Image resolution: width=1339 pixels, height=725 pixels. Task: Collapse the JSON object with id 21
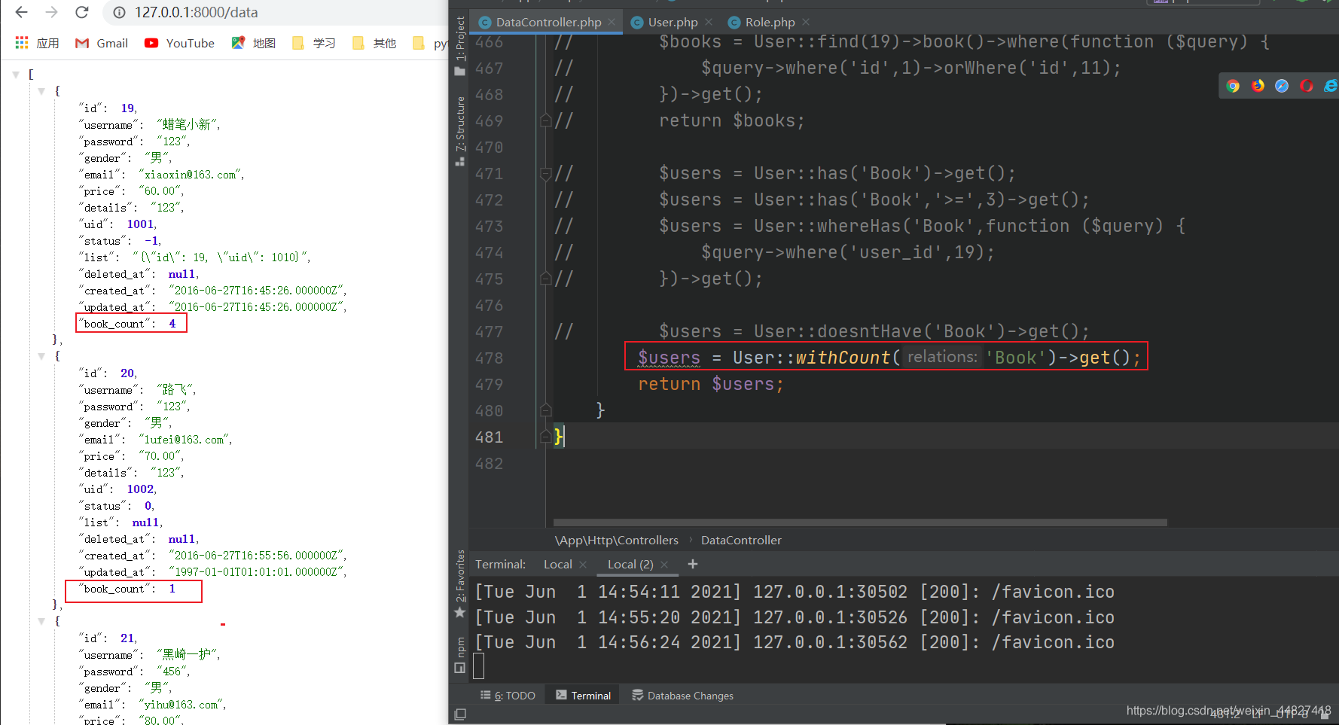point(41,621)
